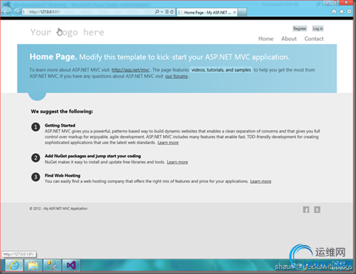Visit the 'our forums' link
This screenshot has width=356, height=274.
(177, 76)
